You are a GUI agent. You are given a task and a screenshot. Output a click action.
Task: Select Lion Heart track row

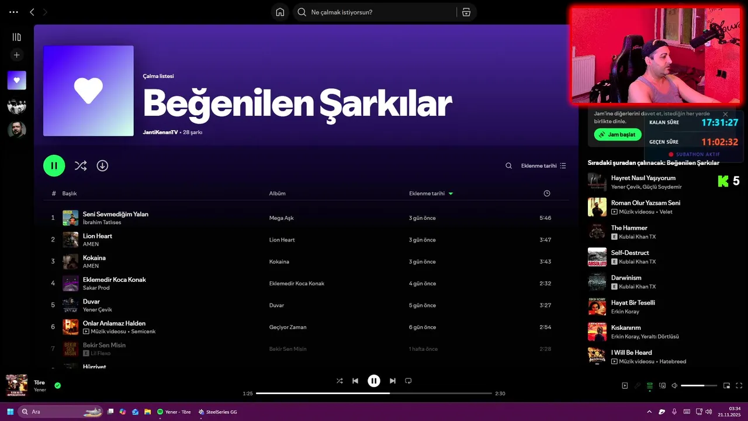coord(306,240)
